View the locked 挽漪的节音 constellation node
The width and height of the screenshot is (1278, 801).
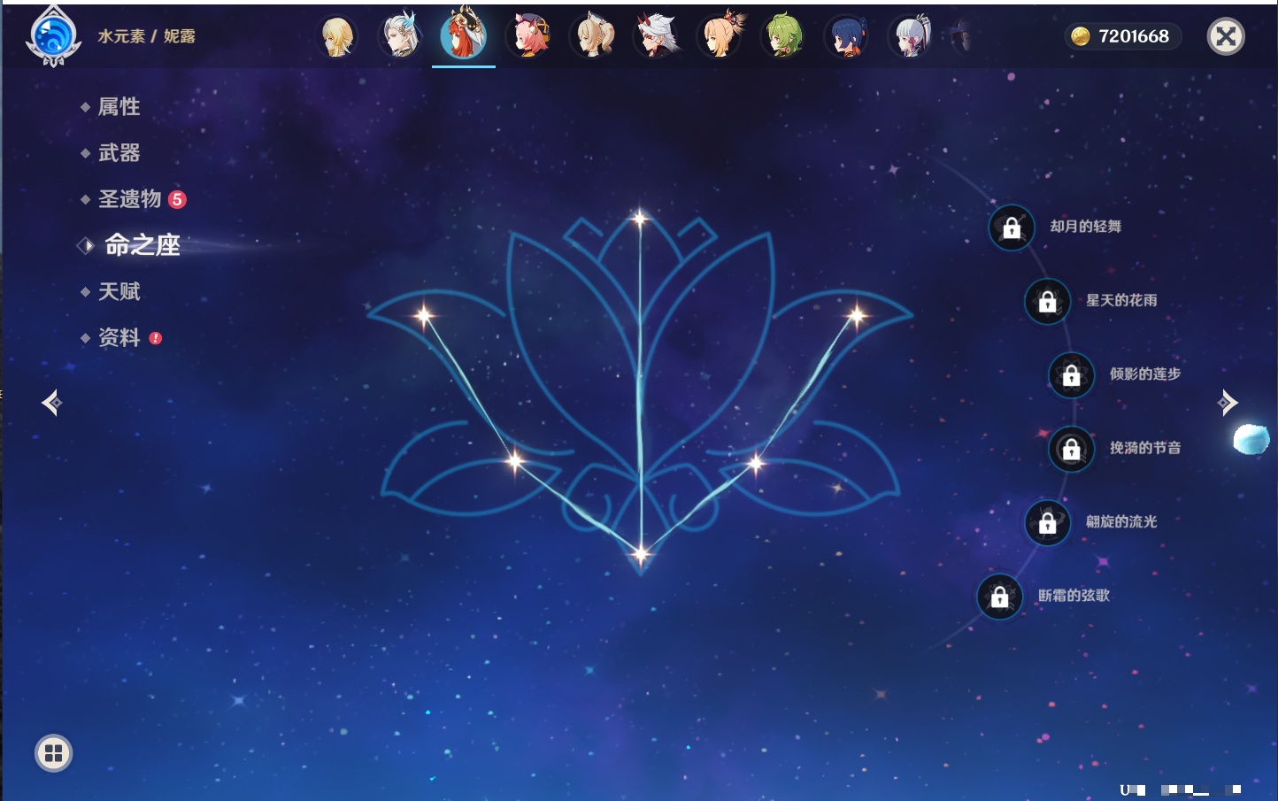coord(1072,449)
